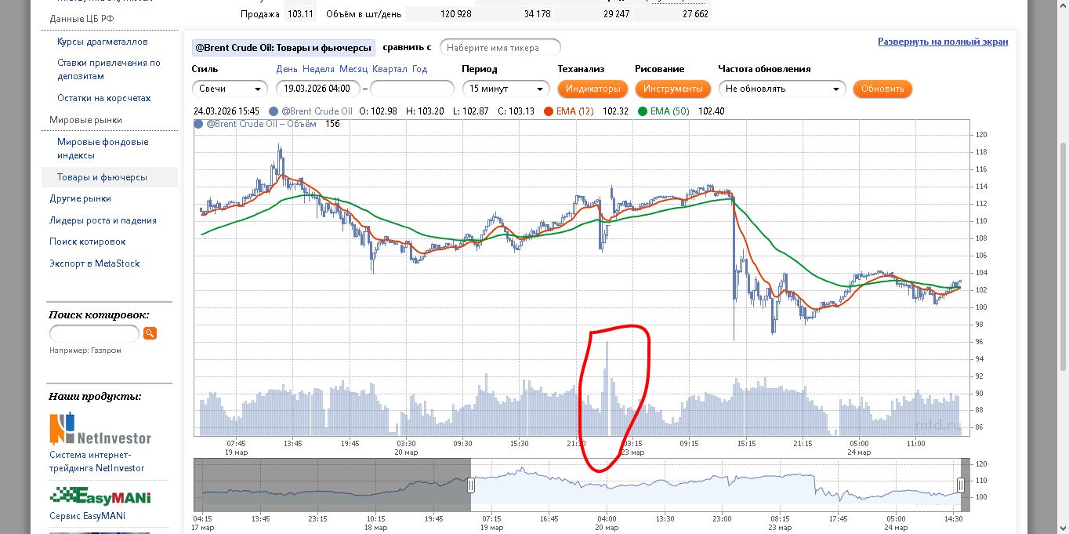The image size is (1069, 534).
Task: Open Экспорт в MetaStock menu item
Action: [95, 263]
